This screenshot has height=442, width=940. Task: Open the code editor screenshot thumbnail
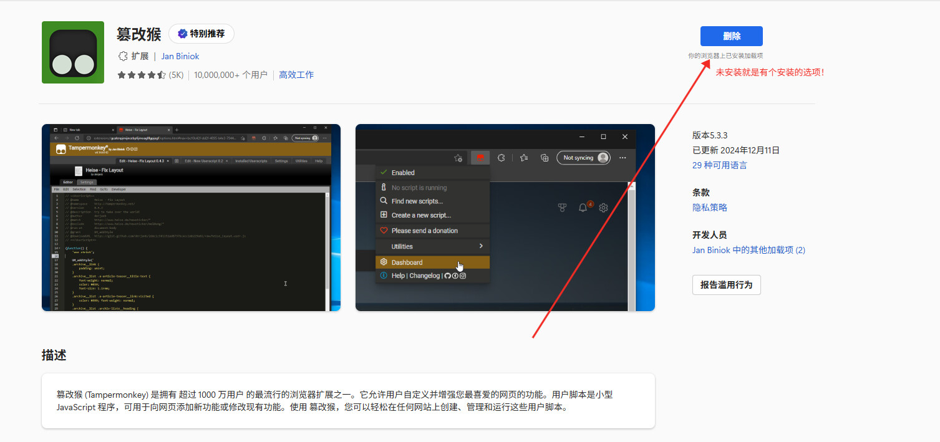[x=191, y=218]
